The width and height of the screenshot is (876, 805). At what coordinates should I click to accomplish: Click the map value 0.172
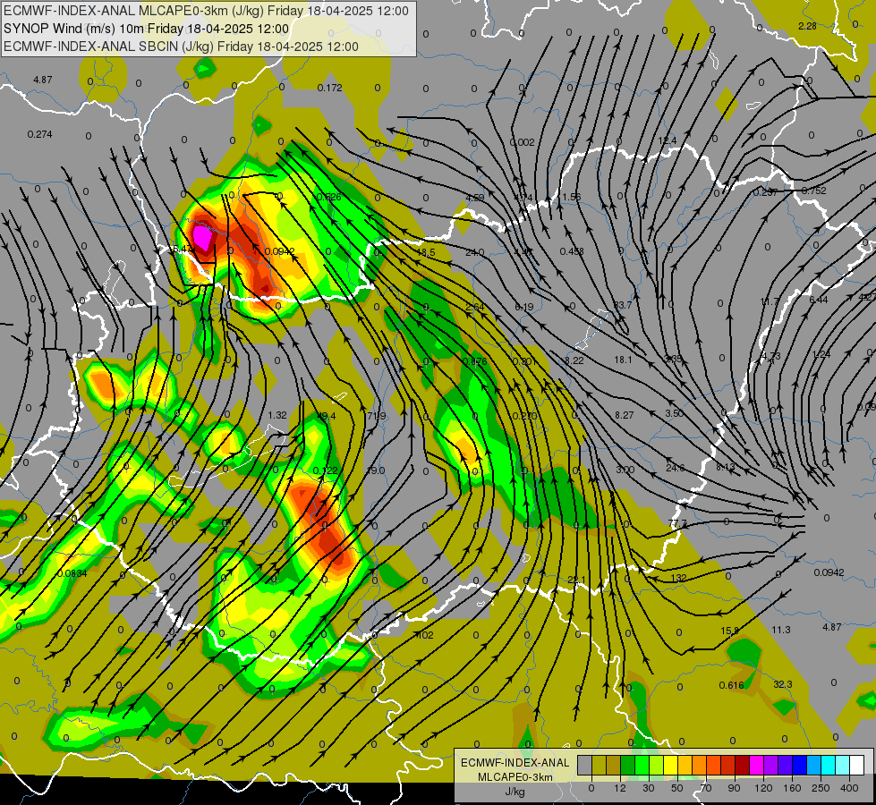[x=329, y=88]
